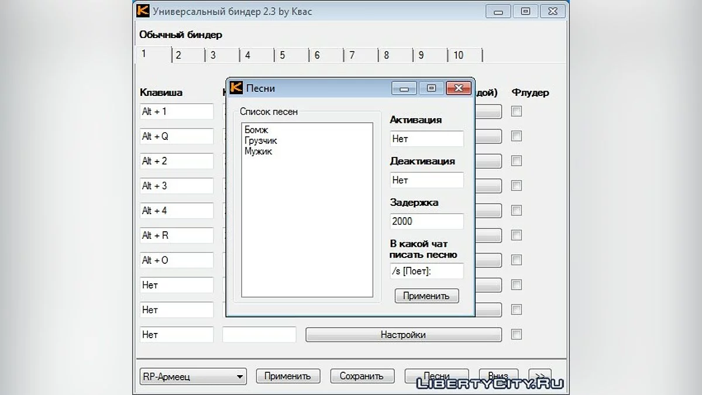
Task: Focus the Активация hotkey field
Action: point(426,139)
